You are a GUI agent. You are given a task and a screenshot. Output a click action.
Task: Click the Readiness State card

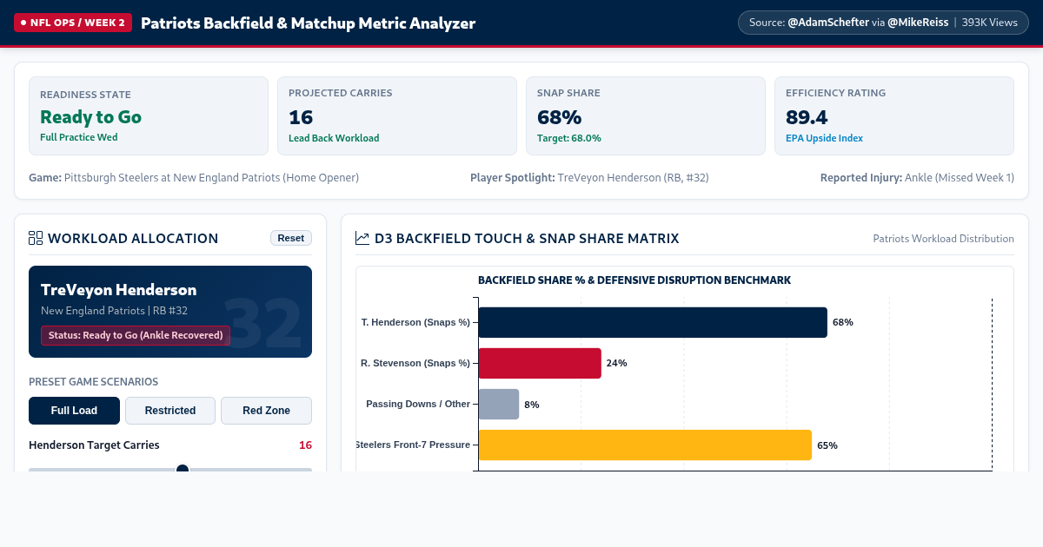pos(149,115)
